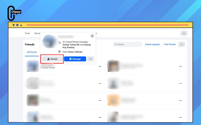Viewport: 201px width, 125px height.
Task: Click the popup profile picture
Action: [50, 41]
